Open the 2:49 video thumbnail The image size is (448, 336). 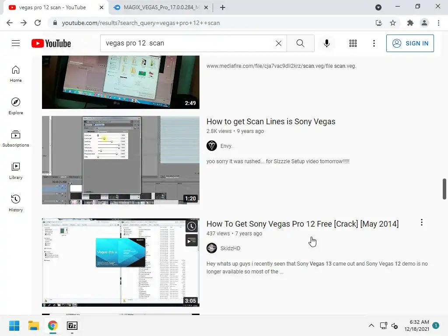(x=121, y=82)
